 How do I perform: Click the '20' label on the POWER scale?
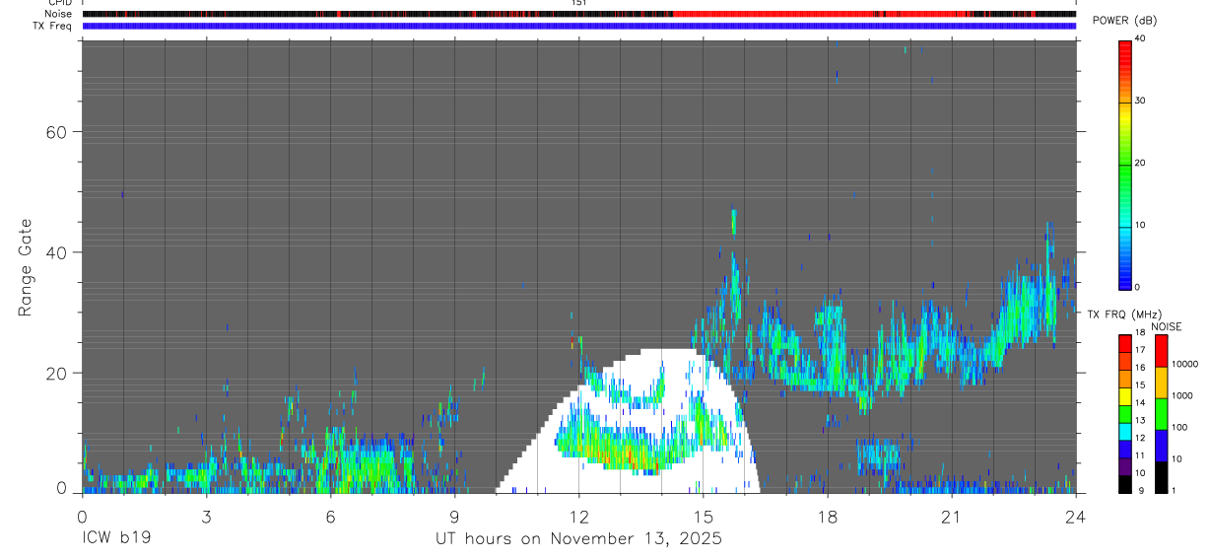1141,163
